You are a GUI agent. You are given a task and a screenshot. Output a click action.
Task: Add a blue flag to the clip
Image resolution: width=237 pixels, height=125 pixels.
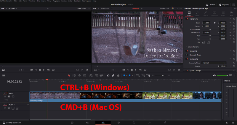pyautogui.click(x=124, y=75)
